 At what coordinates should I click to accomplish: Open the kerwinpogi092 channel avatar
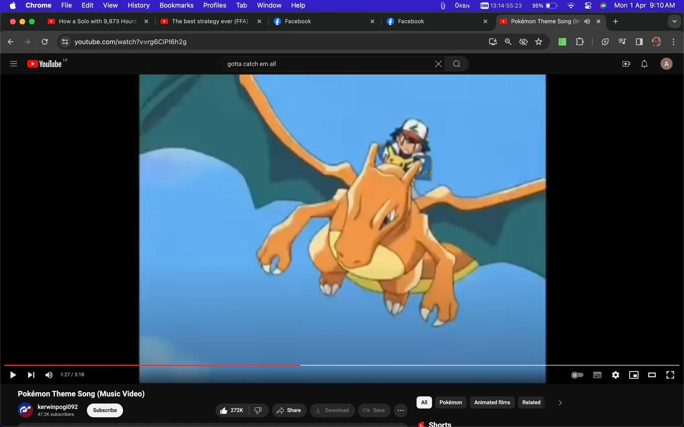tap(25, 410)
